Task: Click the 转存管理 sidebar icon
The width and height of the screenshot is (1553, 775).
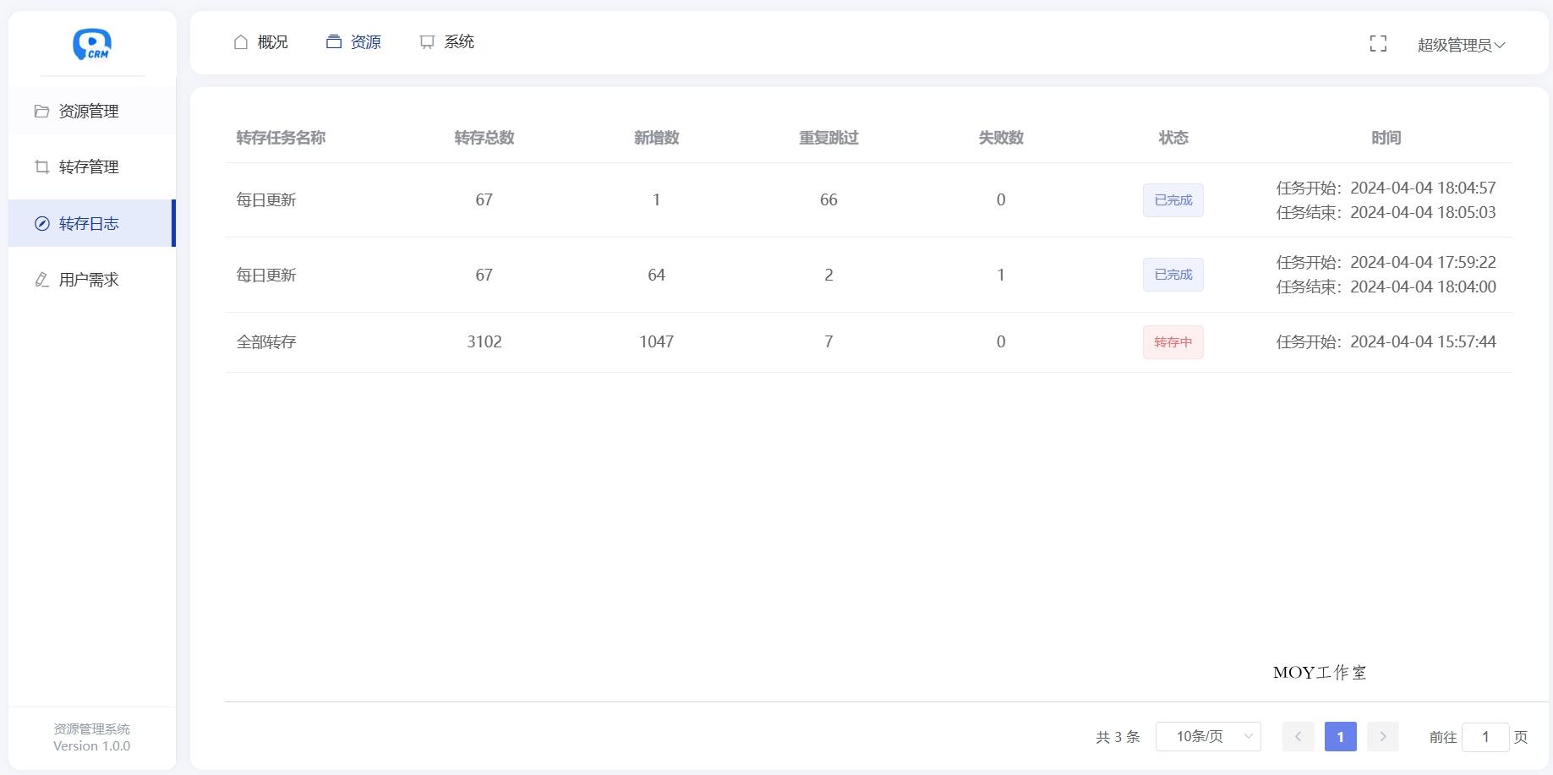Action: 41,166
